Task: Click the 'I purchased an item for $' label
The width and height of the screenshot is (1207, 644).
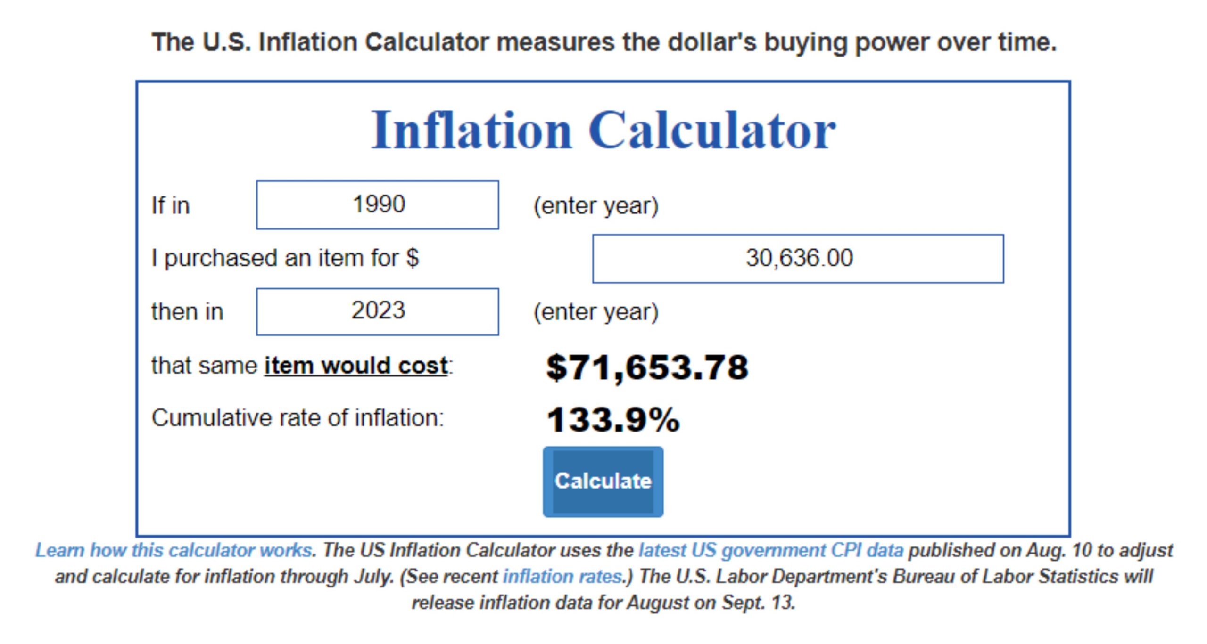Action: coord(285,258)
